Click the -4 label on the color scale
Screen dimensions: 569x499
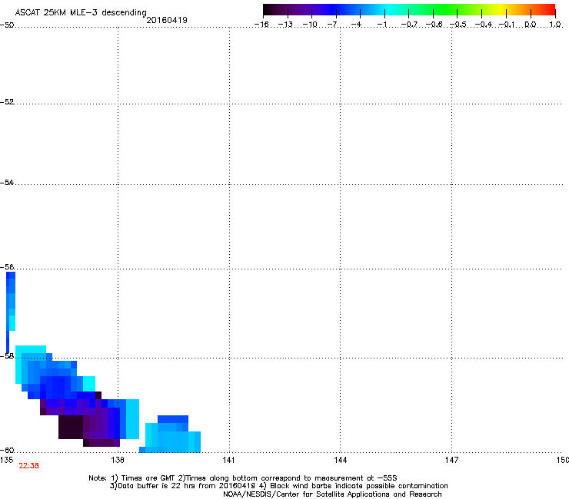tap(357, 25)
